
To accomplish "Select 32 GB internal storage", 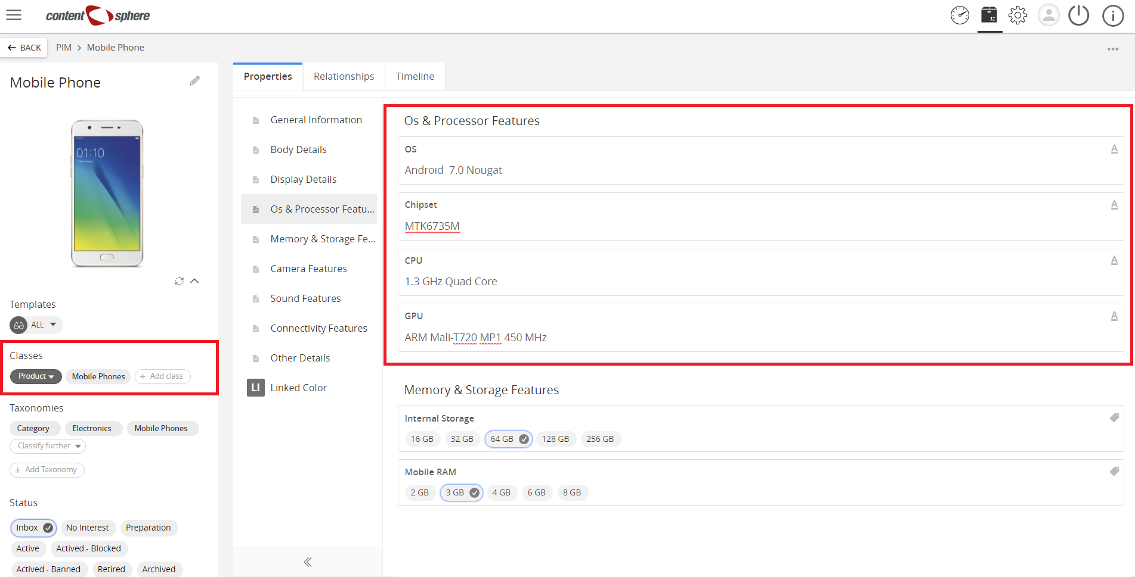I will pos(462,439).
